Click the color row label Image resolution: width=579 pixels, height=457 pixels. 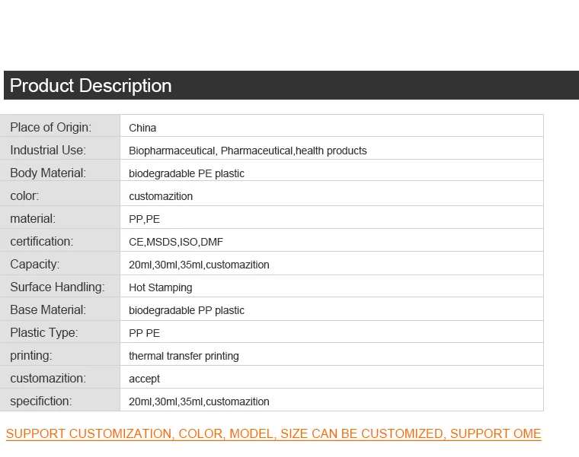tap(24, 195)
